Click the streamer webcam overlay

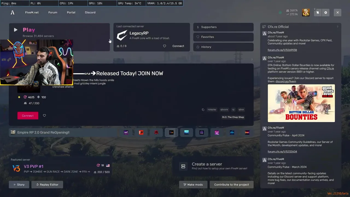coord(36,62)
